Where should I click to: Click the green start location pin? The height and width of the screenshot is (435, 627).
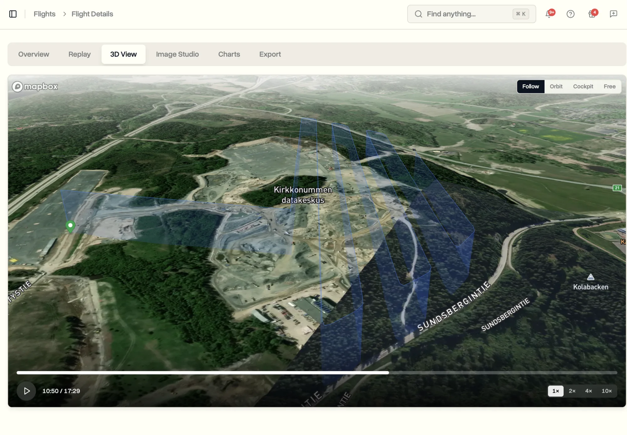(70, 226)
